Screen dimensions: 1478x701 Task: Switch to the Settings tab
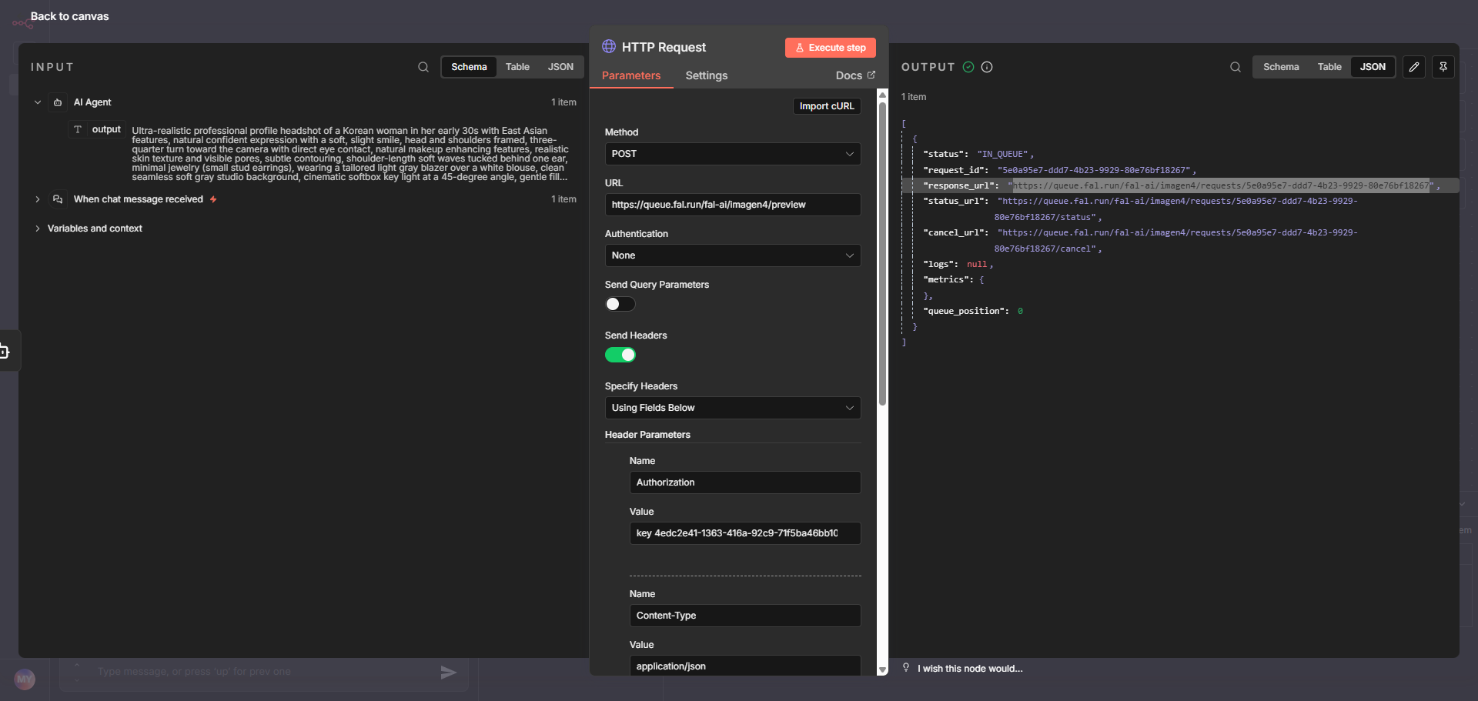(x=707, y=75)
